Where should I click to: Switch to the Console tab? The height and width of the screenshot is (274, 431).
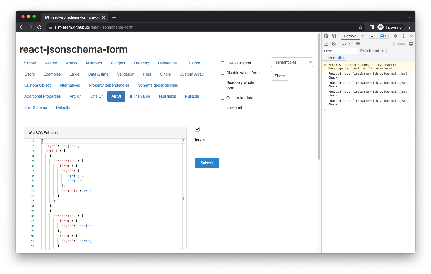point(350,36)
